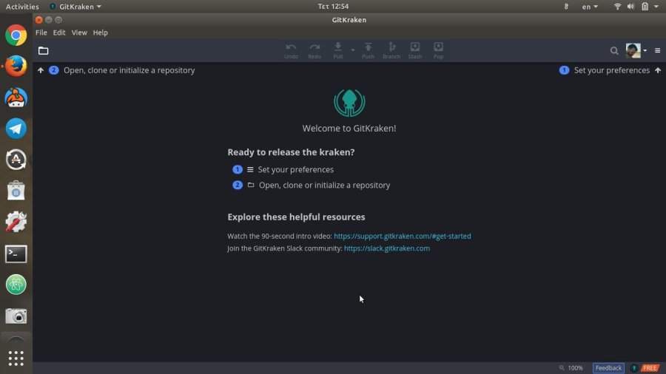Click the Feedback button
This screenshot has width=666, height=374.
[x=608, y=368]
